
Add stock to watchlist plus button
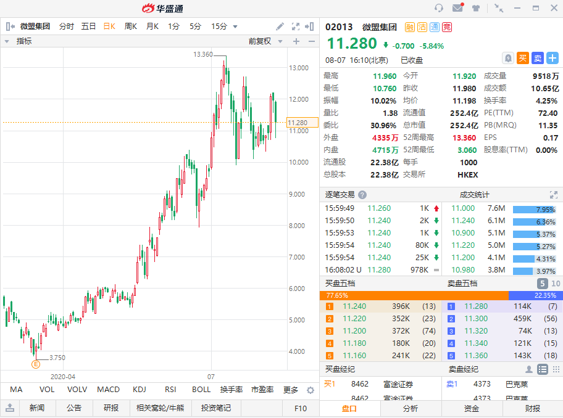553,58
